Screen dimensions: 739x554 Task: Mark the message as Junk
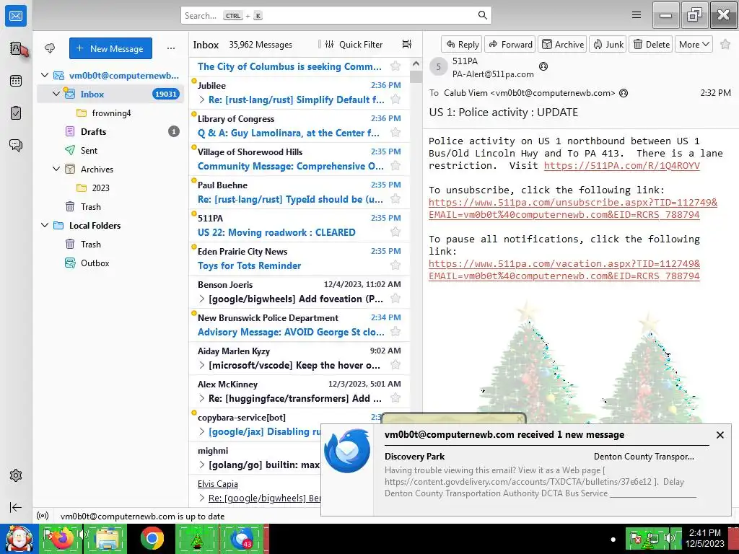[x=608, y=44]
